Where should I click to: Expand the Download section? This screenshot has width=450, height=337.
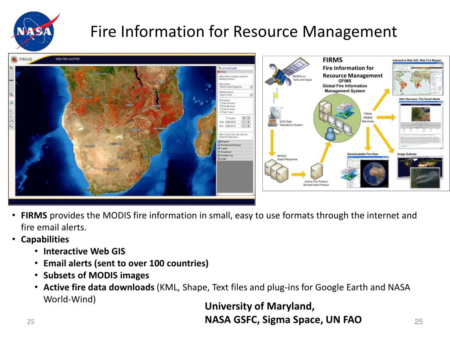pos(235,152)
